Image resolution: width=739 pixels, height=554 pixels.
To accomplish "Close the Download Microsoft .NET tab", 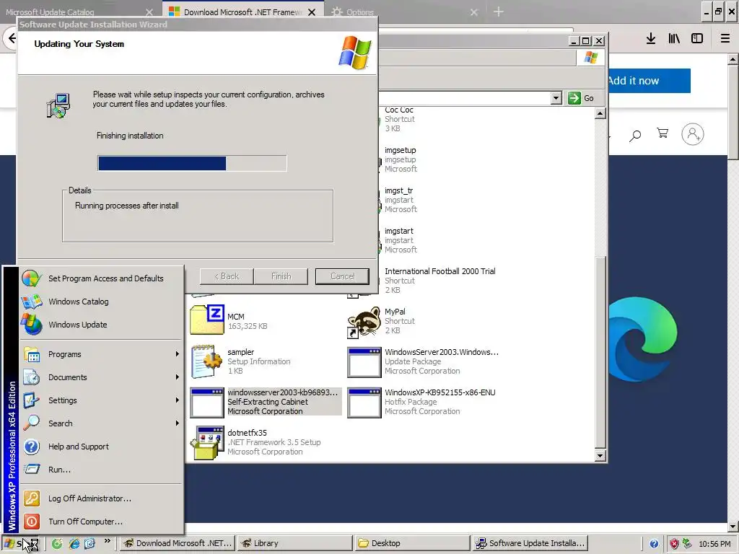I will tap(312, 12).
